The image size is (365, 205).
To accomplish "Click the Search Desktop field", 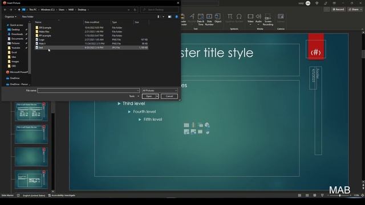I will [x=160, y=10].
